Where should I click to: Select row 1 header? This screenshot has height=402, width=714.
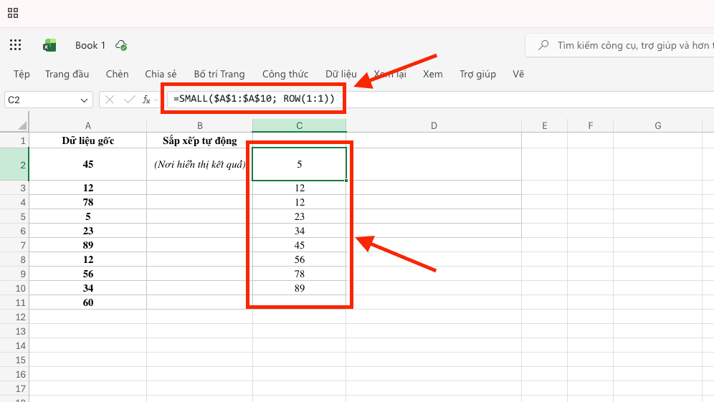coord(14,140)
